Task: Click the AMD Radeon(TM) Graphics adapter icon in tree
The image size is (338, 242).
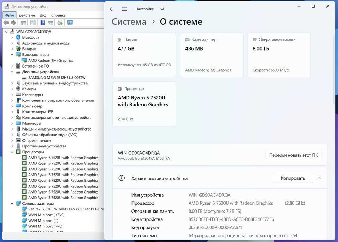Action: [x=24, y=60]
